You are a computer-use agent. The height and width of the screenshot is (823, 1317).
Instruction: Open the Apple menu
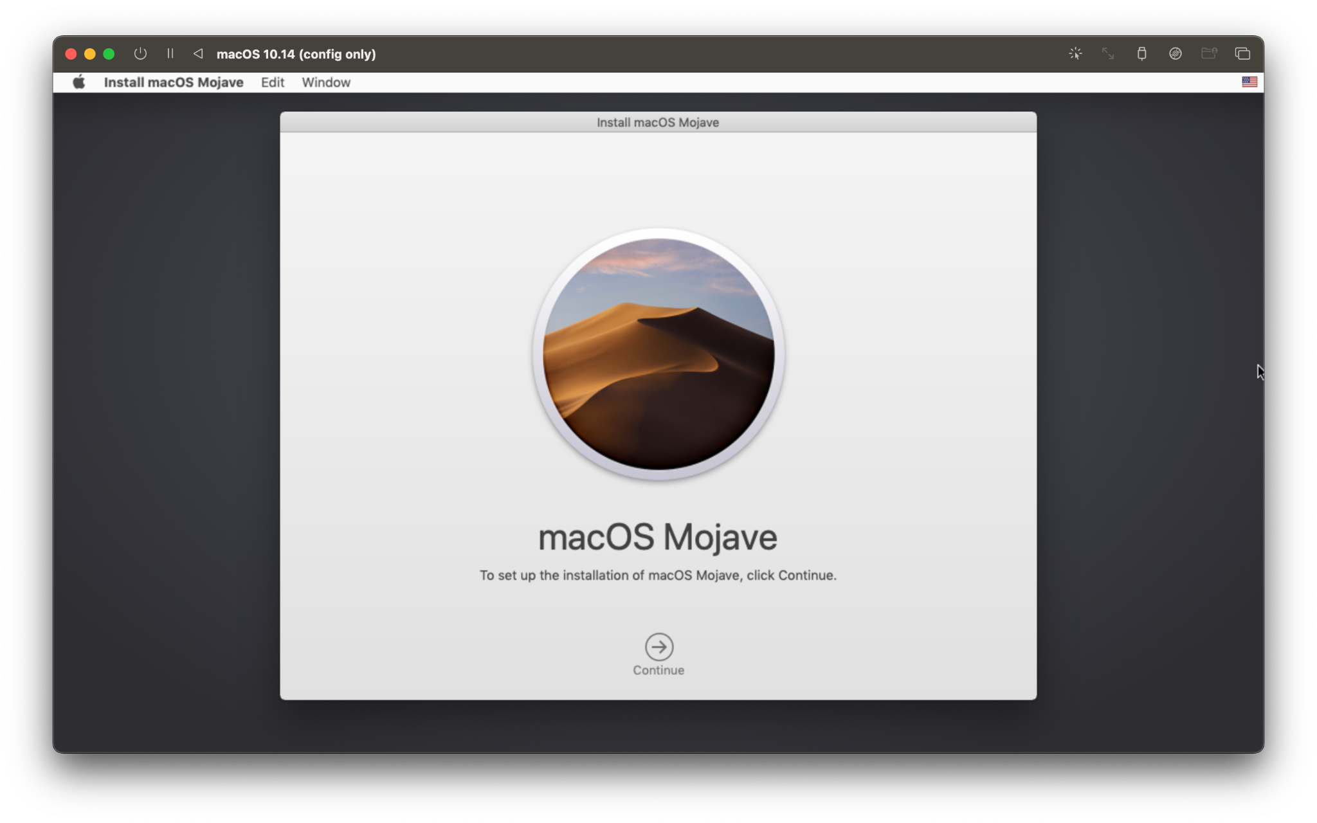point(79,82)
